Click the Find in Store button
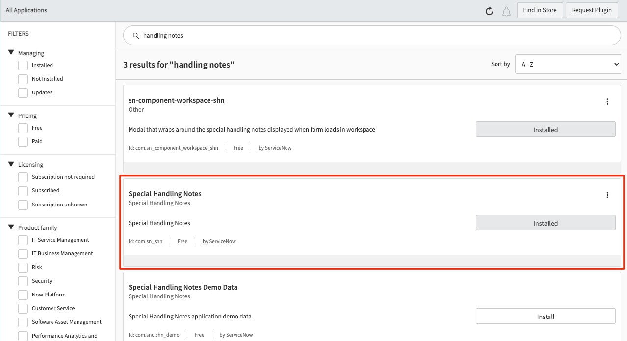627x341 pixels. tap(540, 10)
